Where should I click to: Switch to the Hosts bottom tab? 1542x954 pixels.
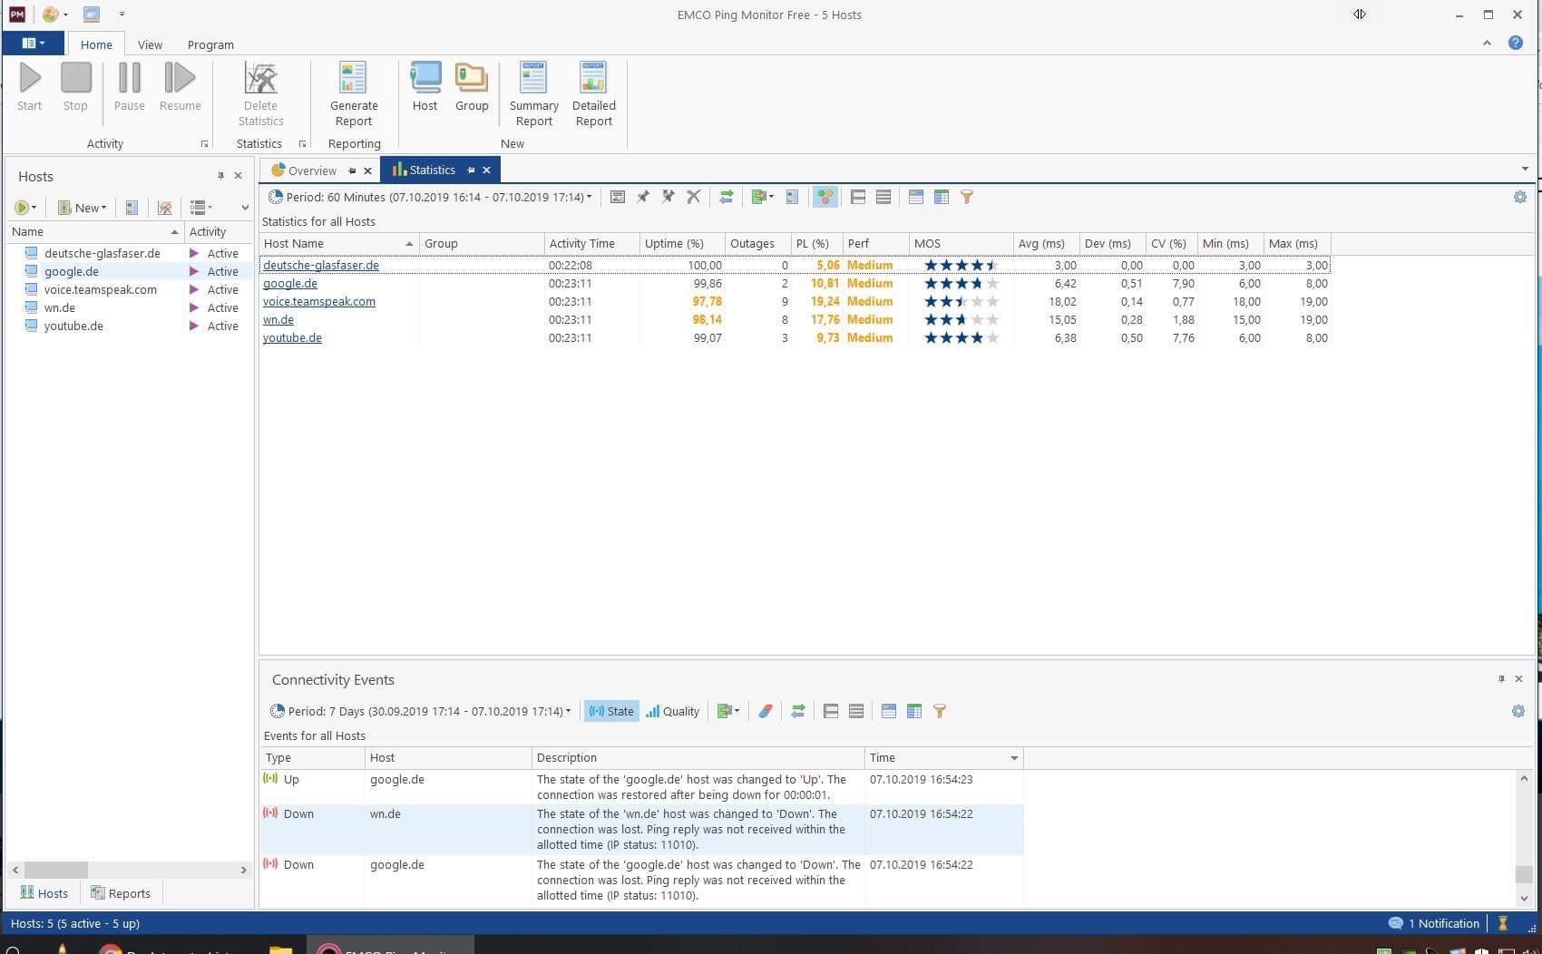coord(44,893)
